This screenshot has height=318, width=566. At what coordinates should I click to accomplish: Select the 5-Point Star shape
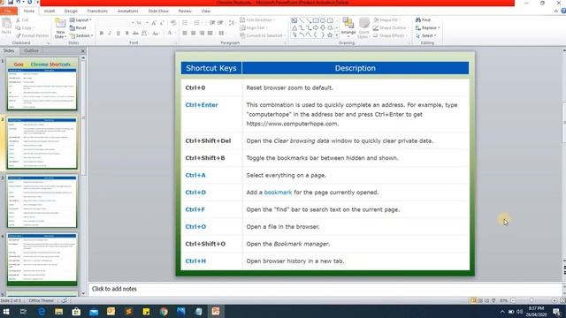pyautogui.click(x=330, y=35)
